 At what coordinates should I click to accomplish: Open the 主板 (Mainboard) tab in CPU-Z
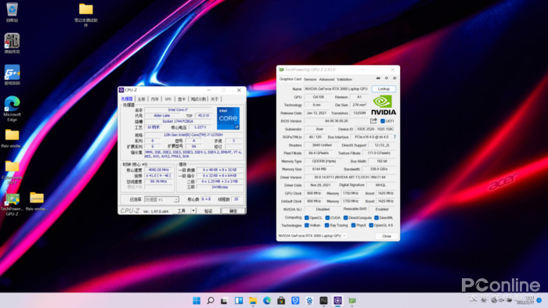point(141,99)
